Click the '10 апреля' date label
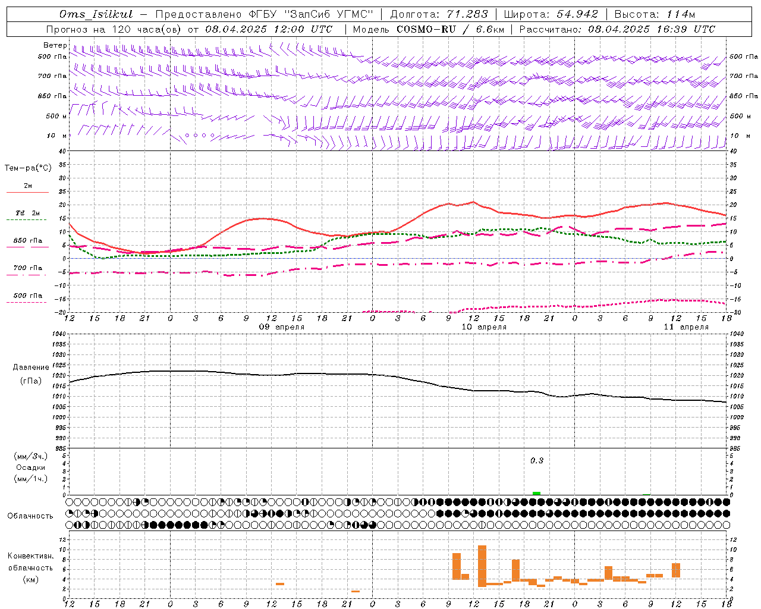761x609 pixels. tap(484, 327)
